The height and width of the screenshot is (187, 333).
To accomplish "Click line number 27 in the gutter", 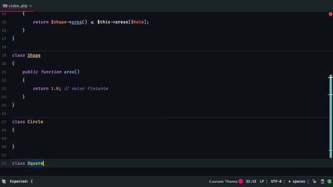I will click(4, 122).
